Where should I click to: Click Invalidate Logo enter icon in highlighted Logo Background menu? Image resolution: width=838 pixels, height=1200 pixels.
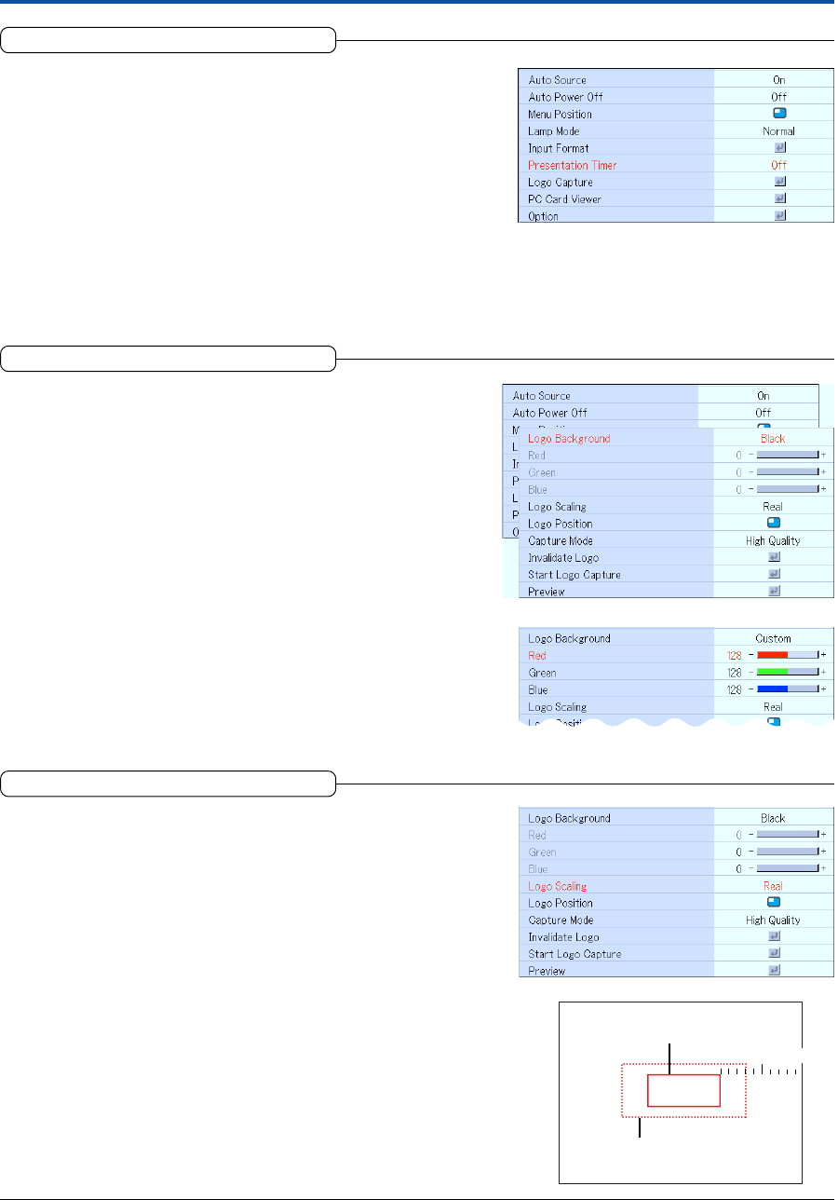[773, 557]
